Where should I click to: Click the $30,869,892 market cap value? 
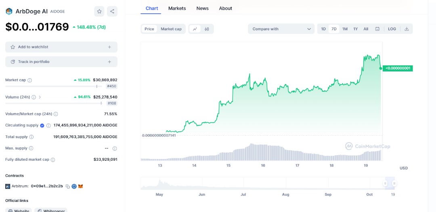105,80
